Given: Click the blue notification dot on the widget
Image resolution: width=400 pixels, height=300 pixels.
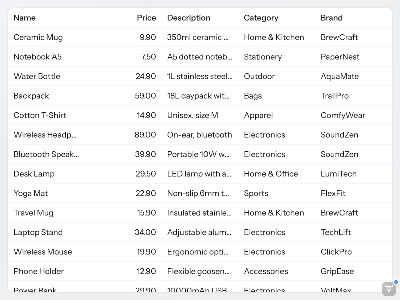Looking at the screenshot, I should coord(396,282).
